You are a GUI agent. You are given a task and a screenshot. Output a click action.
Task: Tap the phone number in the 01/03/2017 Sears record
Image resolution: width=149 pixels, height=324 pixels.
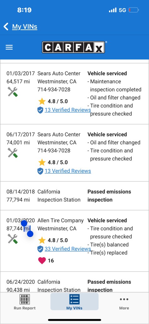pyautogui.click(x=54, y=90)
